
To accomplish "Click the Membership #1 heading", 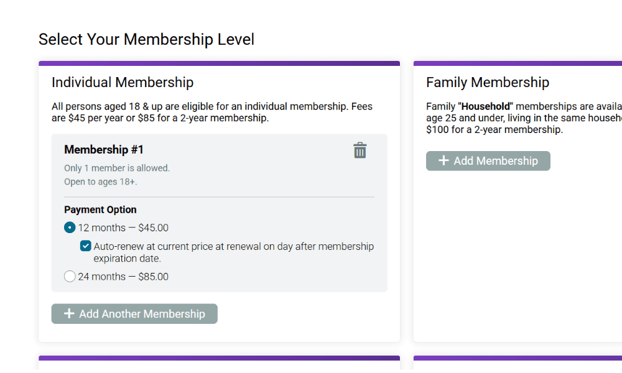I will click(x=103, y=149).
